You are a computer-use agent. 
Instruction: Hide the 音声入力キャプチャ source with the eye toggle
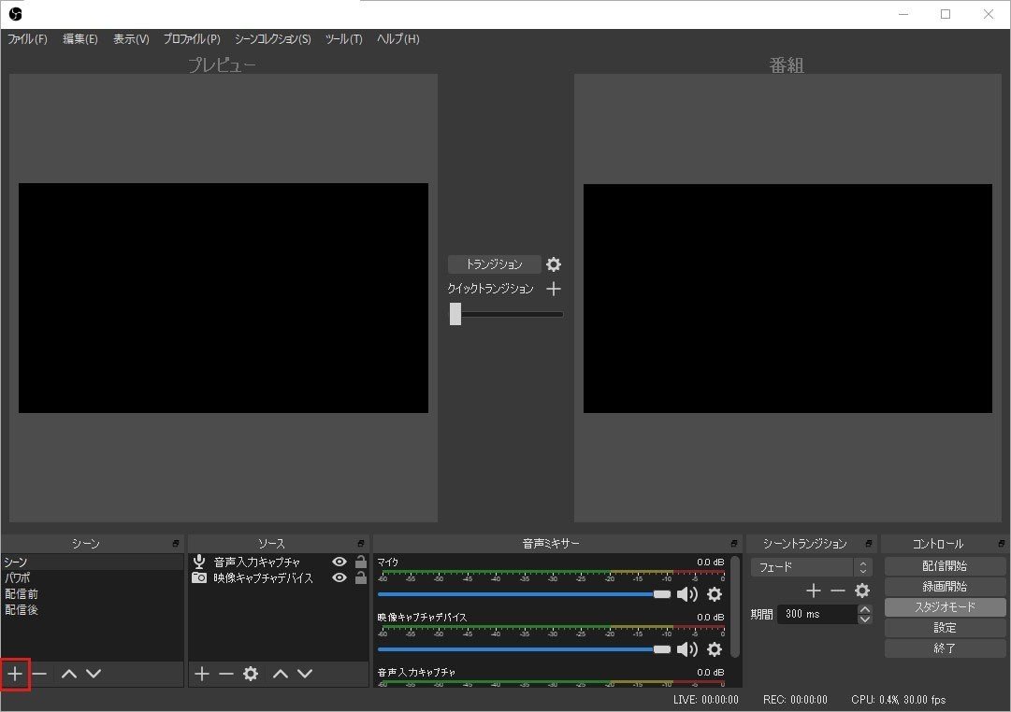click(339, 562)
